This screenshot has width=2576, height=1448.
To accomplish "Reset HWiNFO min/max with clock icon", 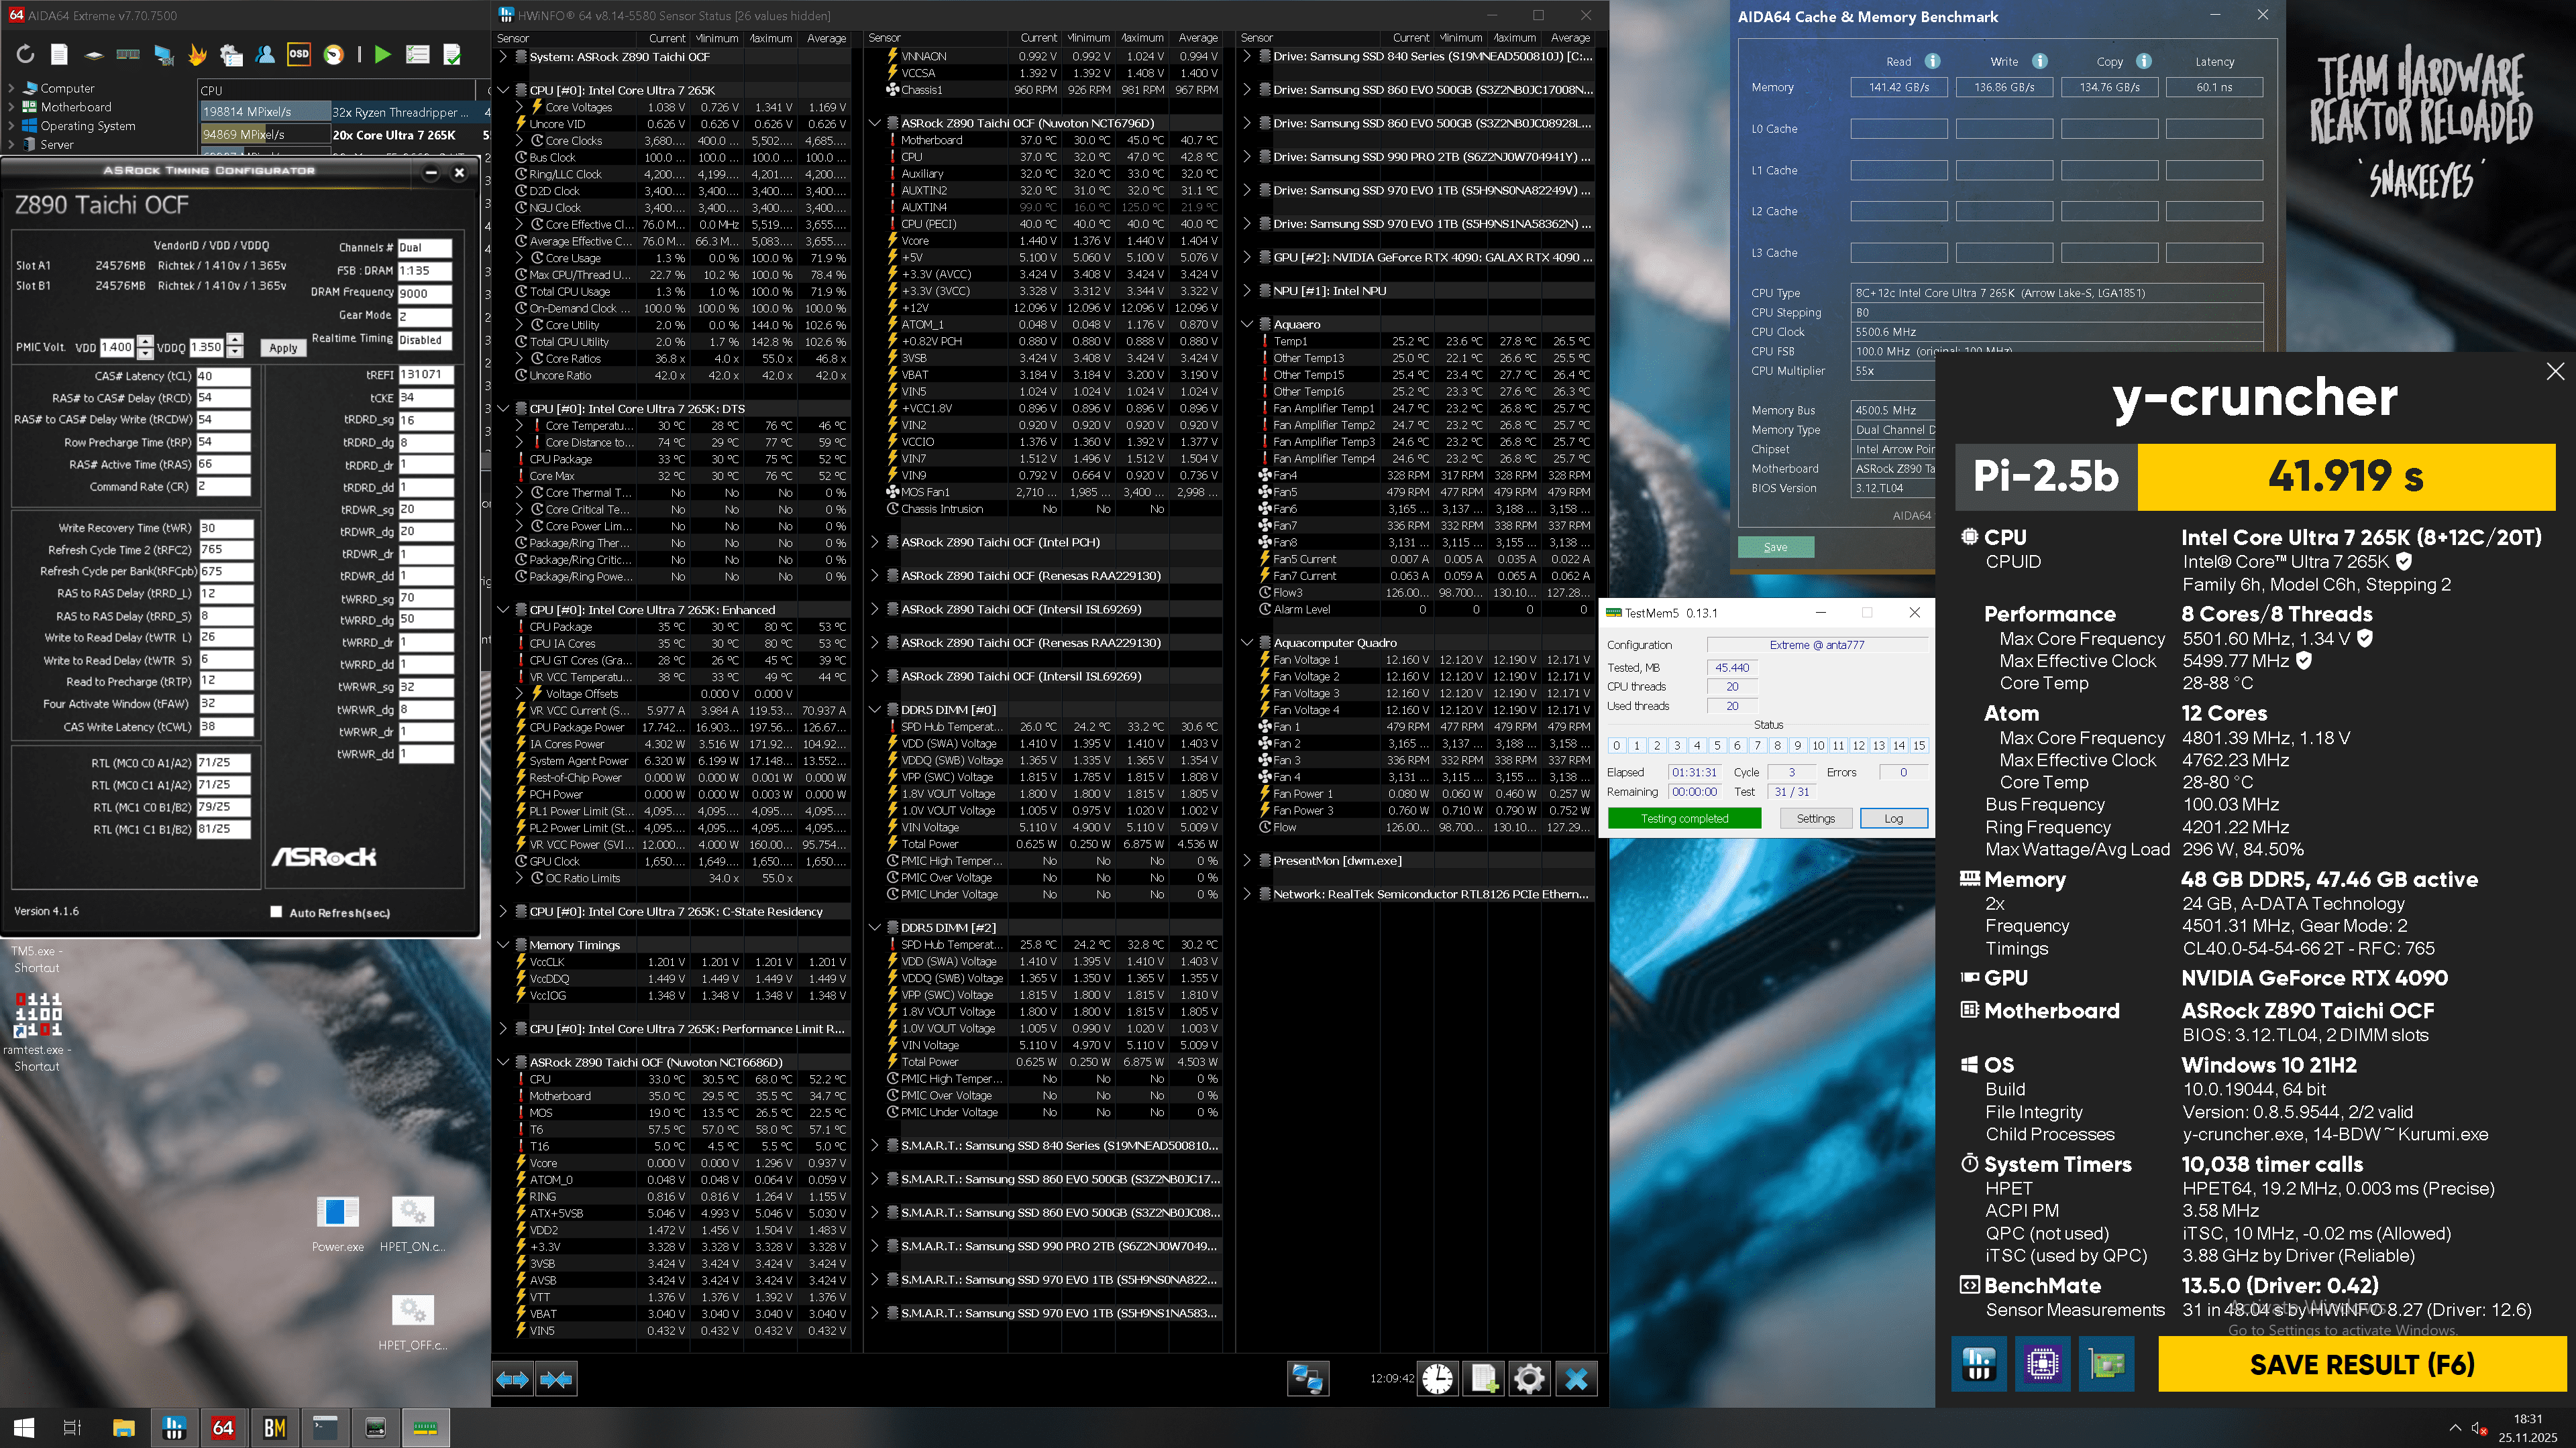I will tap(1437, 1379).
